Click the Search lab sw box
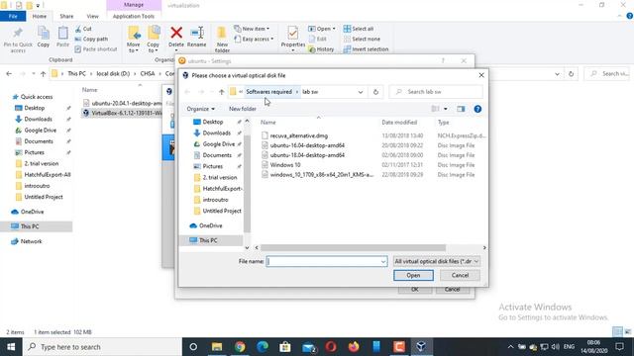Viewport: 634px width, 356px height. [436, 92]
